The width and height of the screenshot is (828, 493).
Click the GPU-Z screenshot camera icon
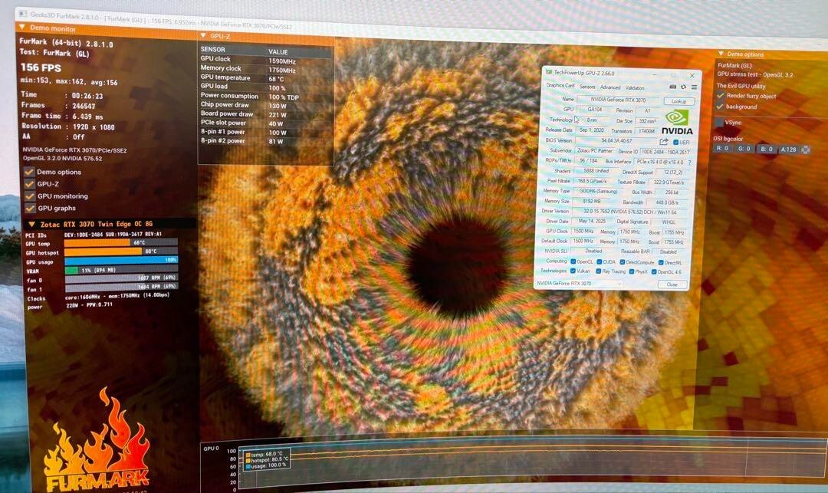[673, 87]
